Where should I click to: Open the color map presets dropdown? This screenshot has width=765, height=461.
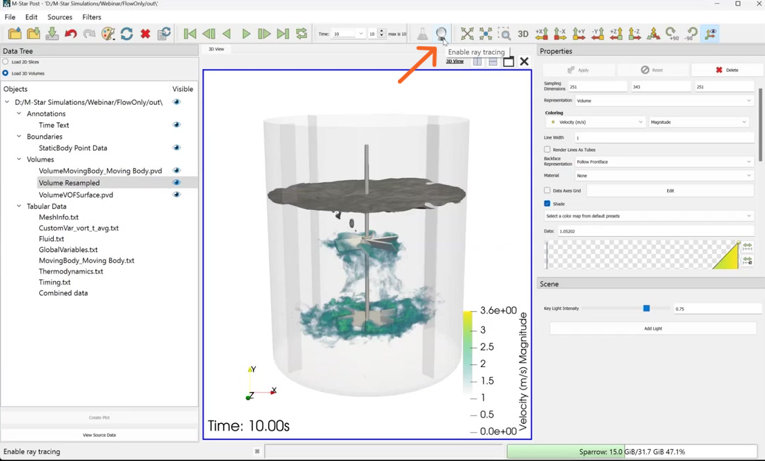point(649,216)
